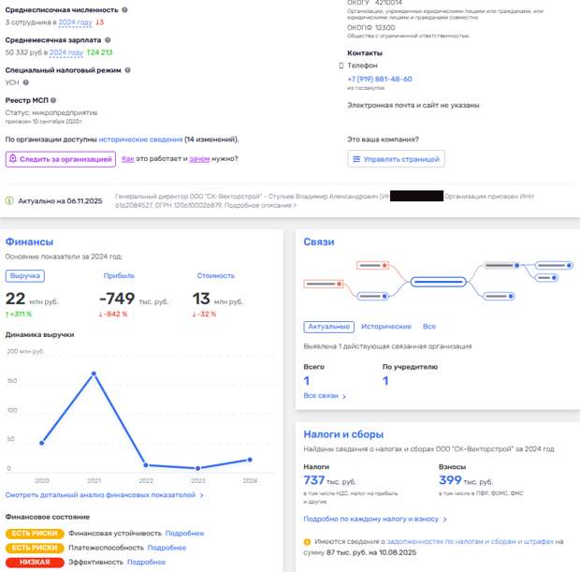The height and width of the screenshot is (572, 580).
Task: Select the Выручка metric toggle
Action: click(x=24, y=276)
